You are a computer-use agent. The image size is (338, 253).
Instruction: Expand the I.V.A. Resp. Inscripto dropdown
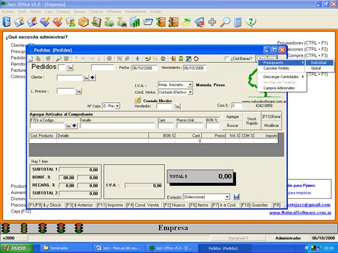(190, 85)
